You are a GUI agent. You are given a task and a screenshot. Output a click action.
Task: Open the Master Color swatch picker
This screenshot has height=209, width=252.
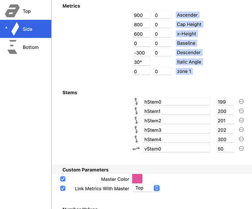137,179
